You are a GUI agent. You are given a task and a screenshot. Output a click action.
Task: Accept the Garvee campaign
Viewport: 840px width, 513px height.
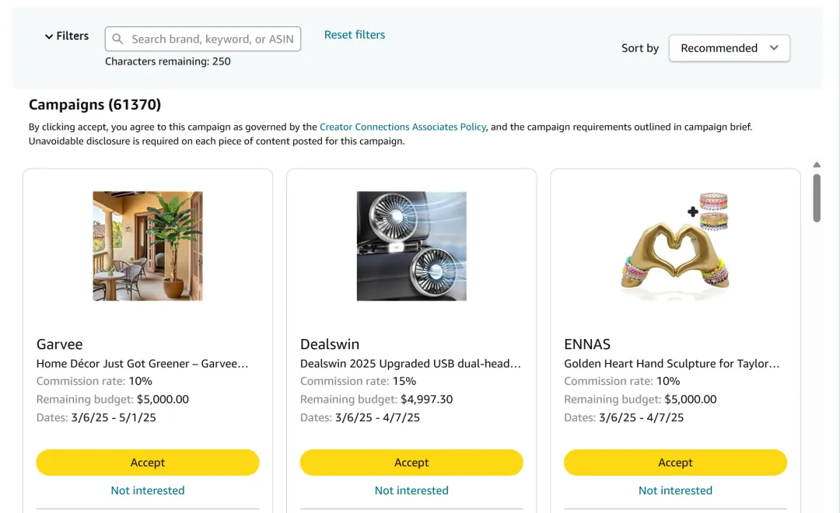tap(148, 462)
